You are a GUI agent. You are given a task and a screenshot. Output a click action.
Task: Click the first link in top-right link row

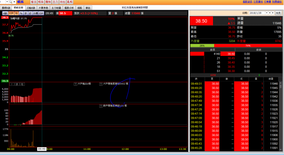coord(247,2)
